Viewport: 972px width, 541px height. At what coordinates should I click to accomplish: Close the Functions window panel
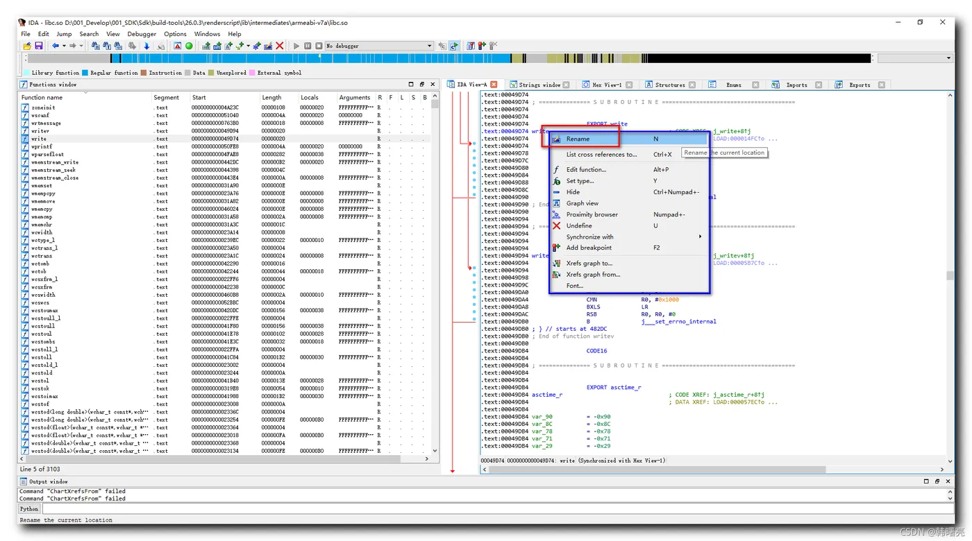coord(433,84)
